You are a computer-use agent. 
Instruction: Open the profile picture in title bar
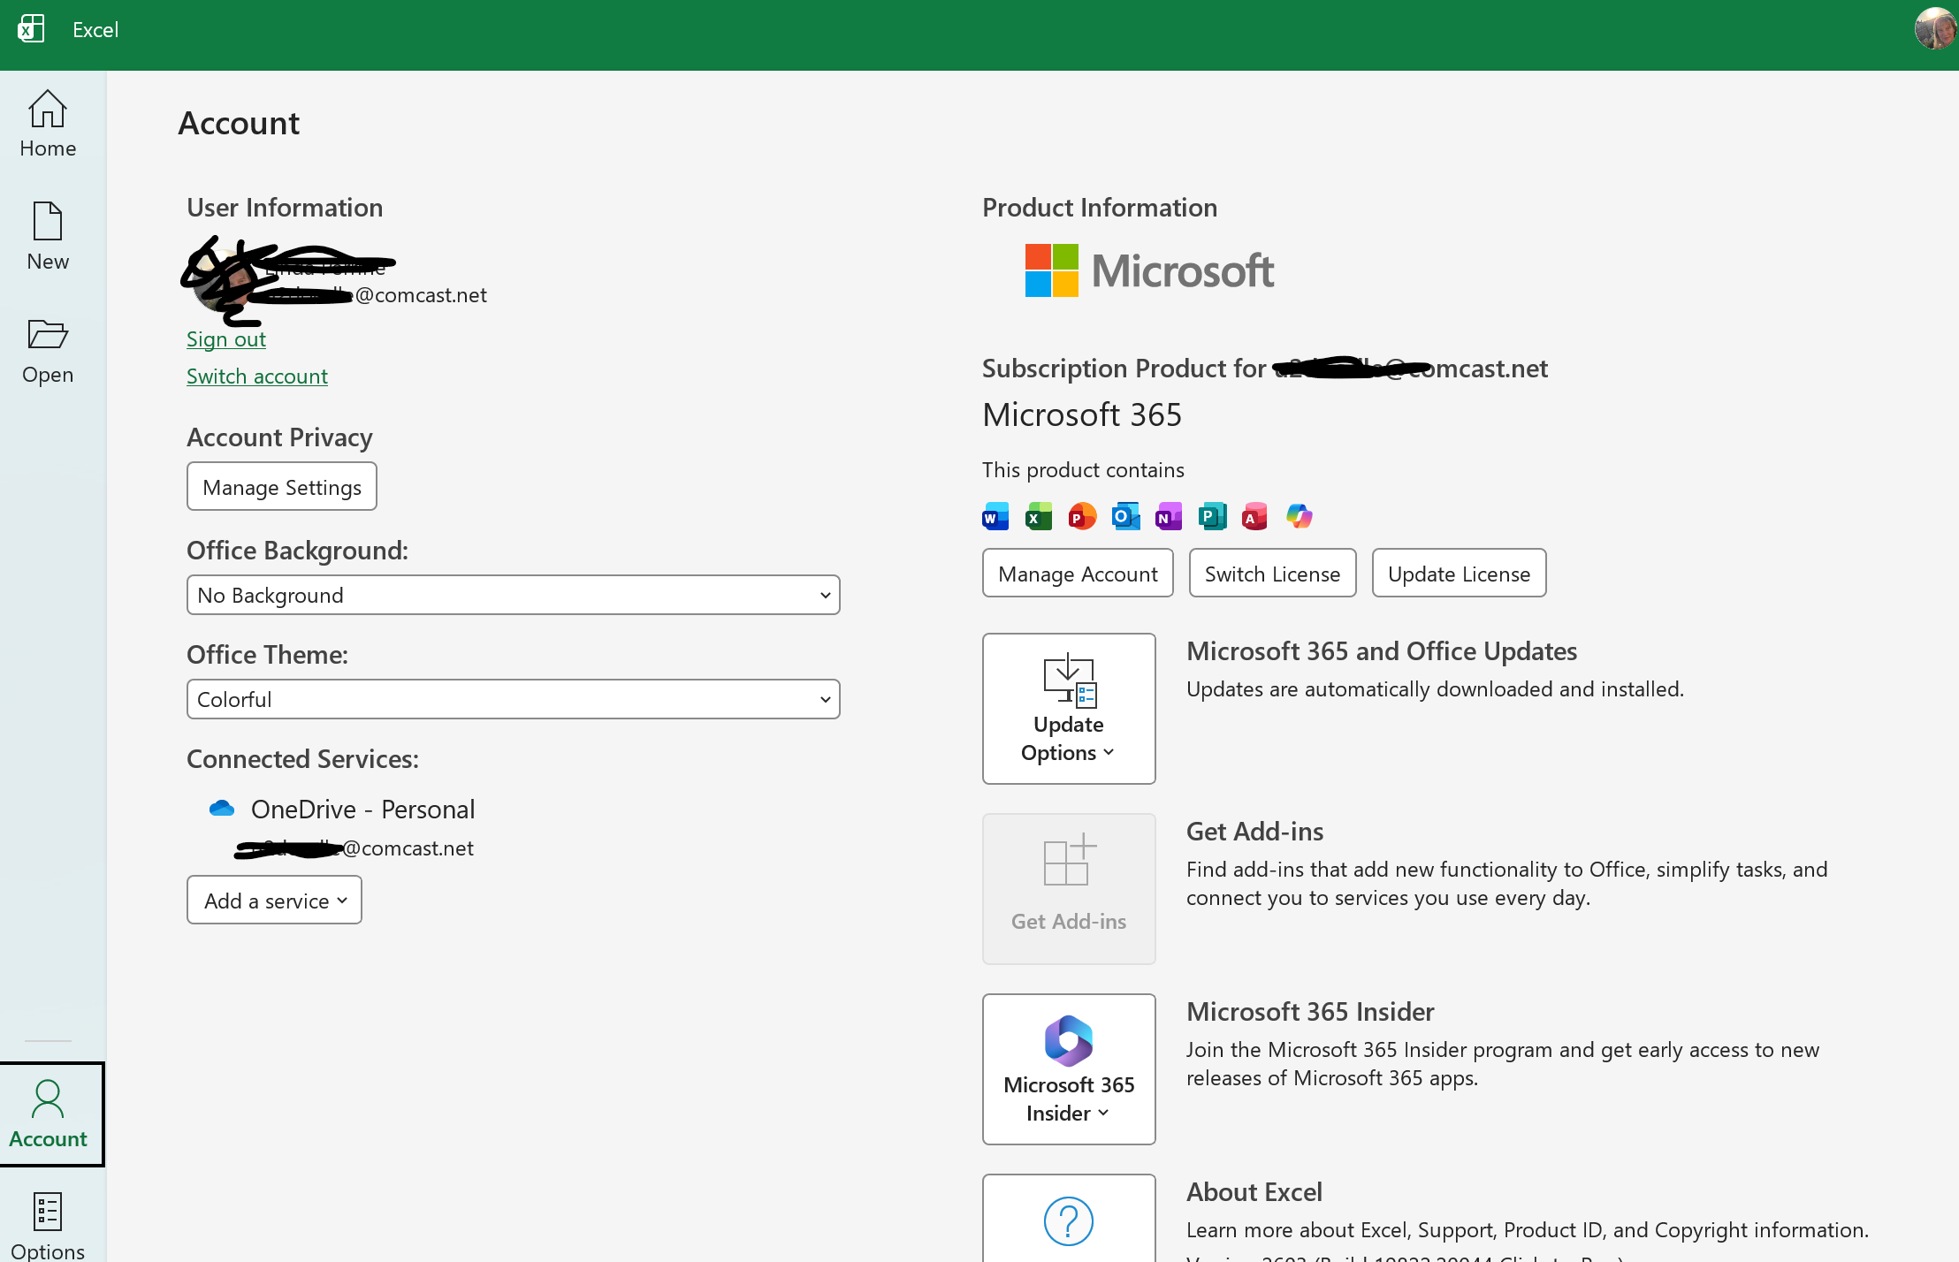(1935, 28)
